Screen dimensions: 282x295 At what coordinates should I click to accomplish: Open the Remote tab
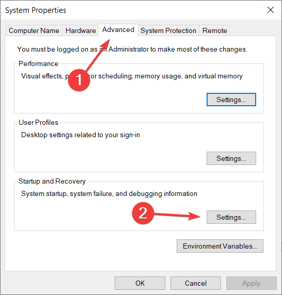214,30
